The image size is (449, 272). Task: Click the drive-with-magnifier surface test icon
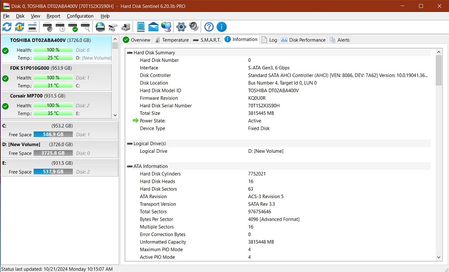point(86,27)
